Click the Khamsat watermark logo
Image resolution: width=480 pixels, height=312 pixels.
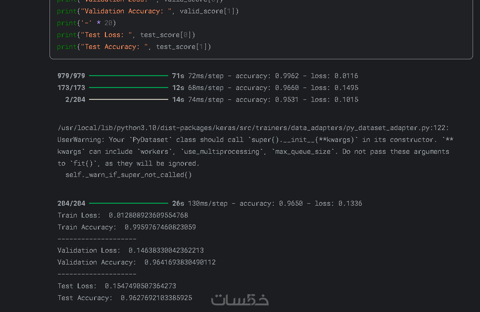click(240, 300)
